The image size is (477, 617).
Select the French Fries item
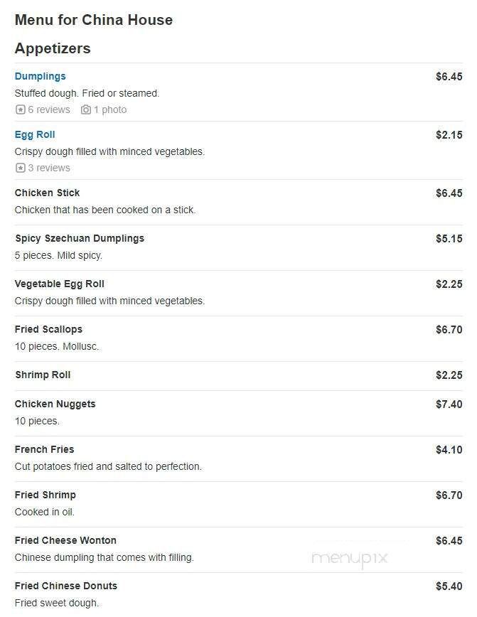coord(45,449)
